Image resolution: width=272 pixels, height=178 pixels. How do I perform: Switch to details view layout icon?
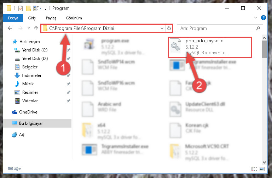(x=254, y=169)
